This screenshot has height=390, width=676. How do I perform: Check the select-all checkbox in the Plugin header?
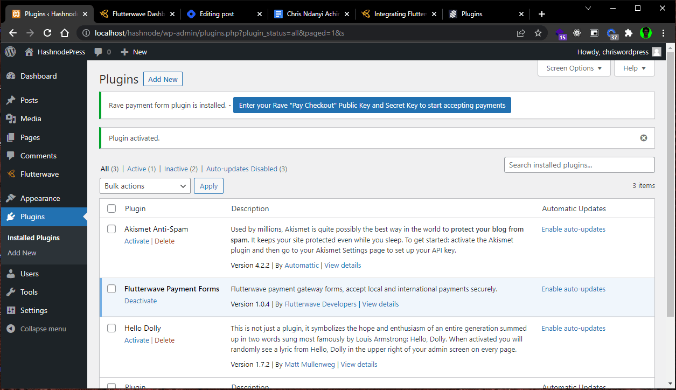[111, 208]
